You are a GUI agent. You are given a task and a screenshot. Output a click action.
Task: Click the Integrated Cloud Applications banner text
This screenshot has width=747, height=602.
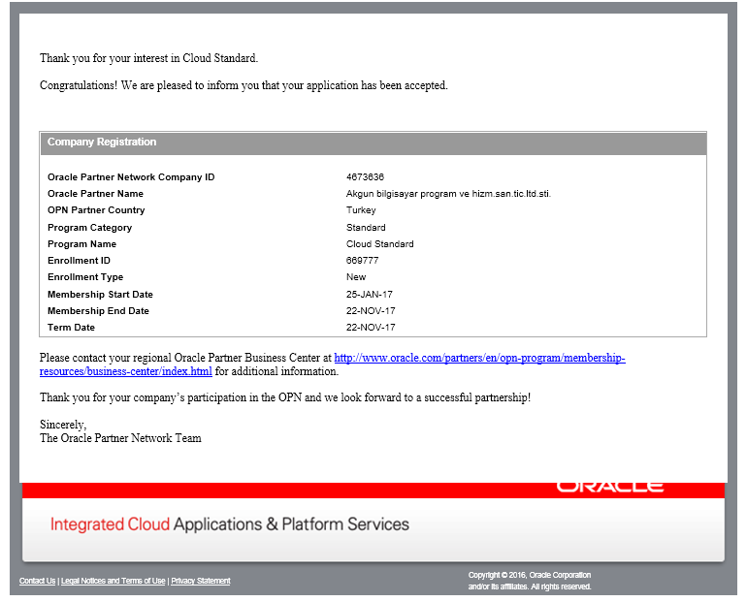[x=230, y=523]
